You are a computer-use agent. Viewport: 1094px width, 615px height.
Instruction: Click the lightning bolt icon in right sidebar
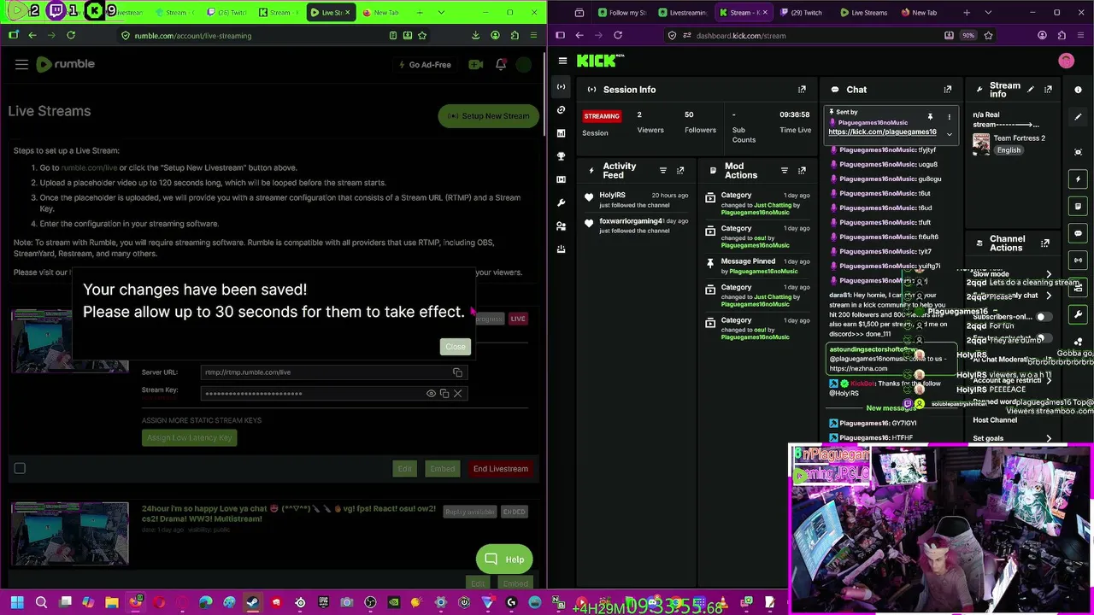coord(1078,179)
